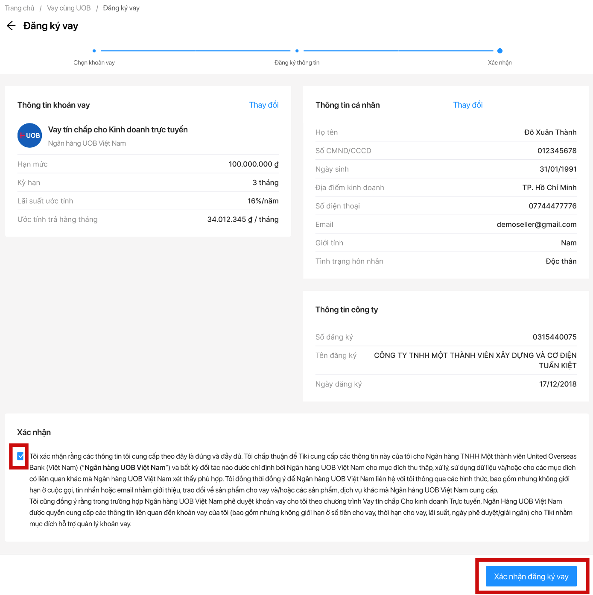Click the Chọn khoản vay step dot
The height and width of the screenshot is (595, 593).
(94, 51)
